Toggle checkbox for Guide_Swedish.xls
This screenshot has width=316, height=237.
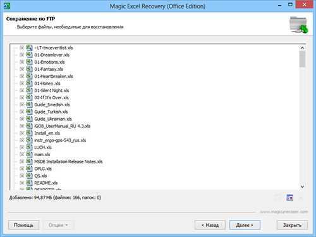pos(21,105)
